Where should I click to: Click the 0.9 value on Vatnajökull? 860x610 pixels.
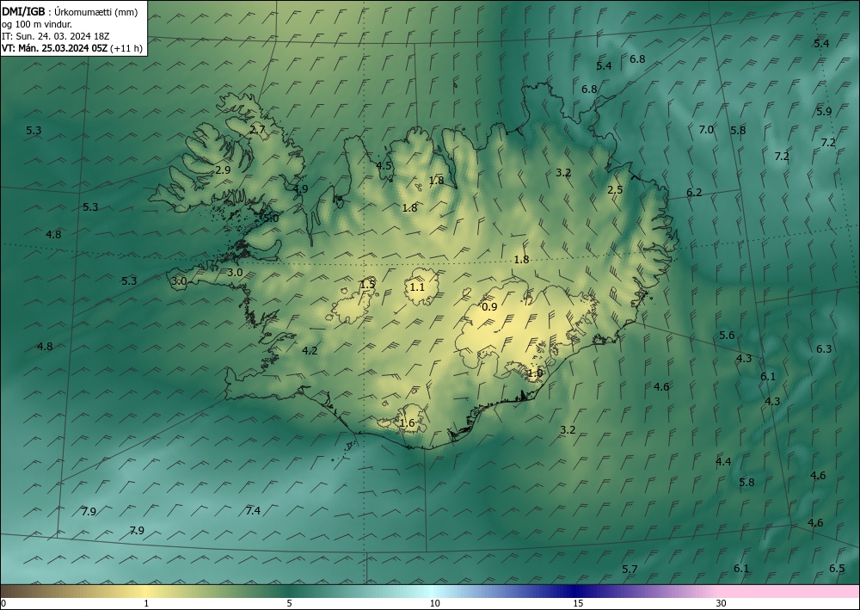point(489,307)
